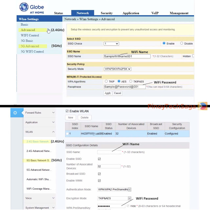Toggle the Enable WLAN checkbox
This screenshot has width=210, height=210.
67,111
